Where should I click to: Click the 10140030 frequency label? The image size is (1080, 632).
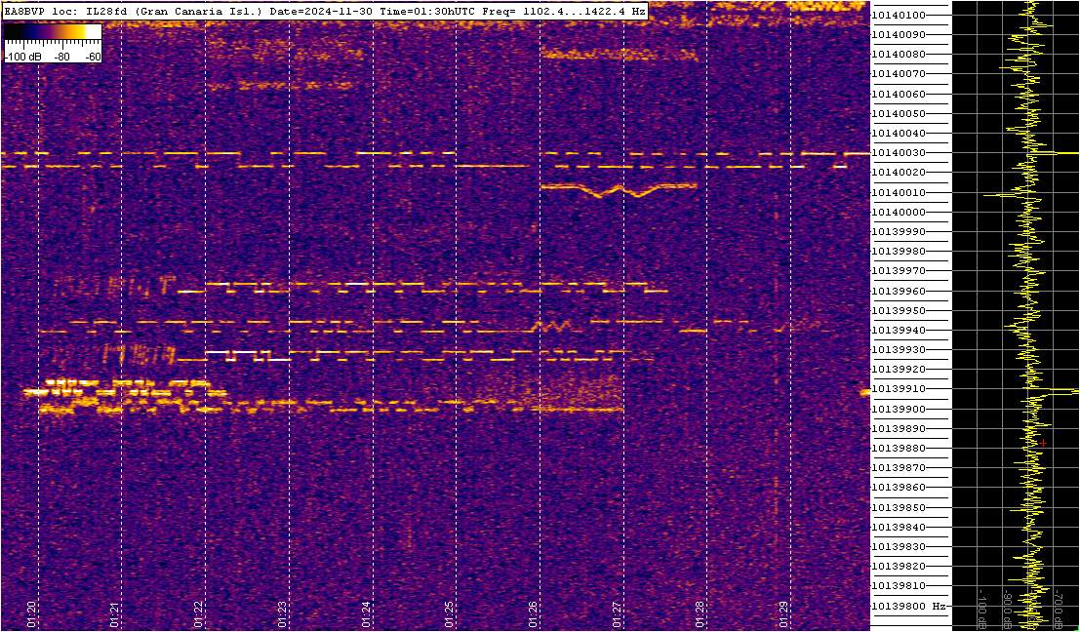tap(899, 153)
